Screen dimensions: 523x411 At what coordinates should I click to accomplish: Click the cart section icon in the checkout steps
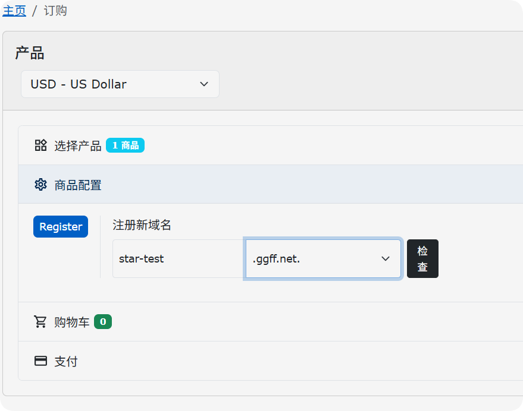click(40, 321)
